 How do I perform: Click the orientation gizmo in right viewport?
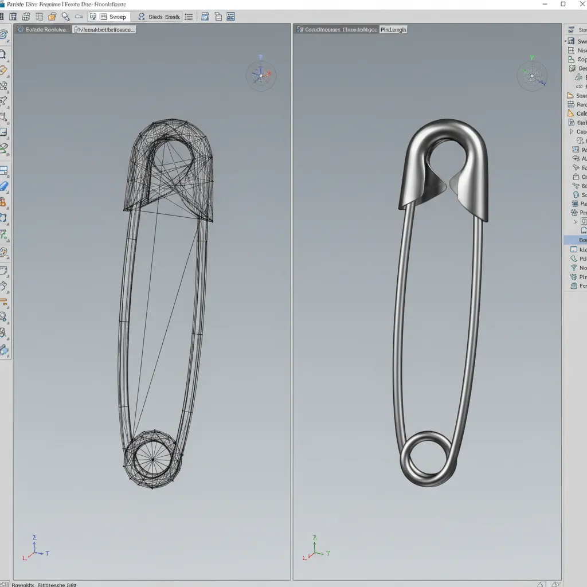[532, 76]
